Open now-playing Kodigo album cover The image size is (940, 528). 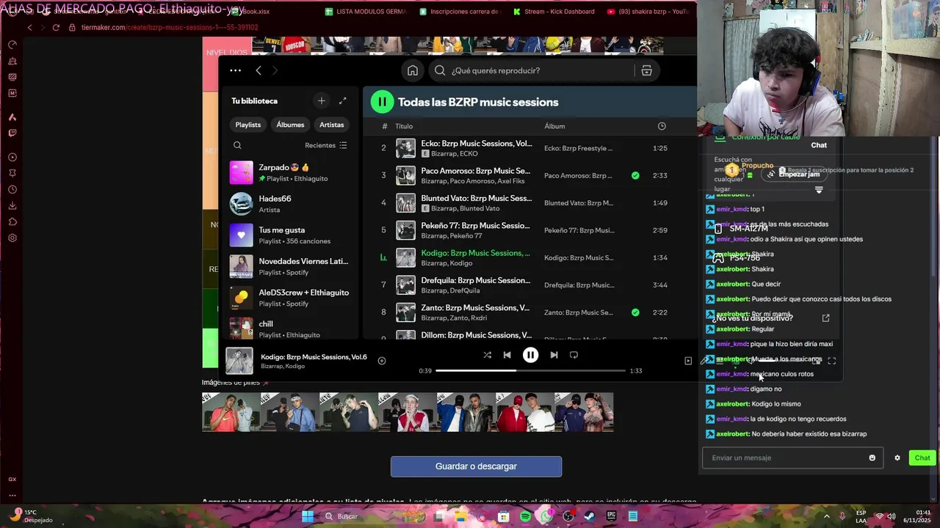[239, 361]
